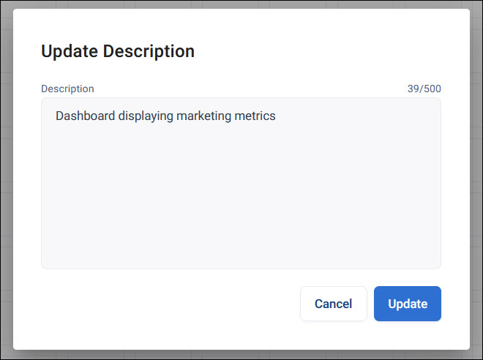483x360 pixels.
Task: Click the '500' limit in the counter
Action: [x=433, y=89]
